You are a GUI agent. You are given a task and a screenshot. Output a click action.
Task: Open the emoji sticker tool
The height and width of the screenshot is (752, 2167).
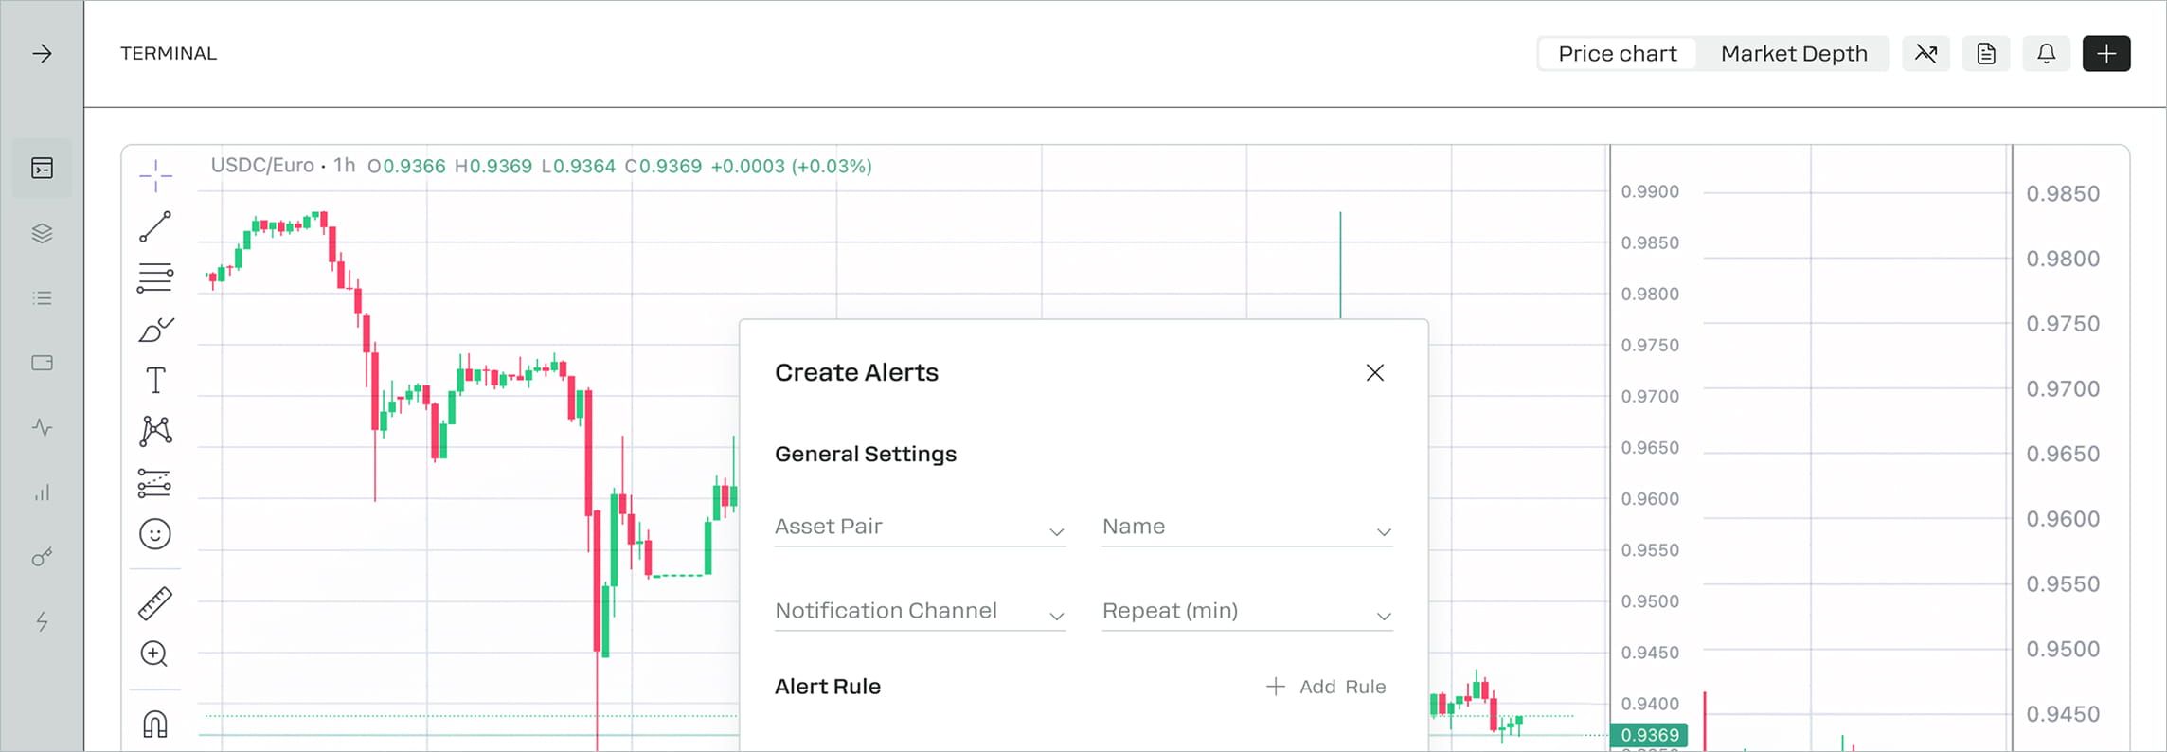[155, 534]
